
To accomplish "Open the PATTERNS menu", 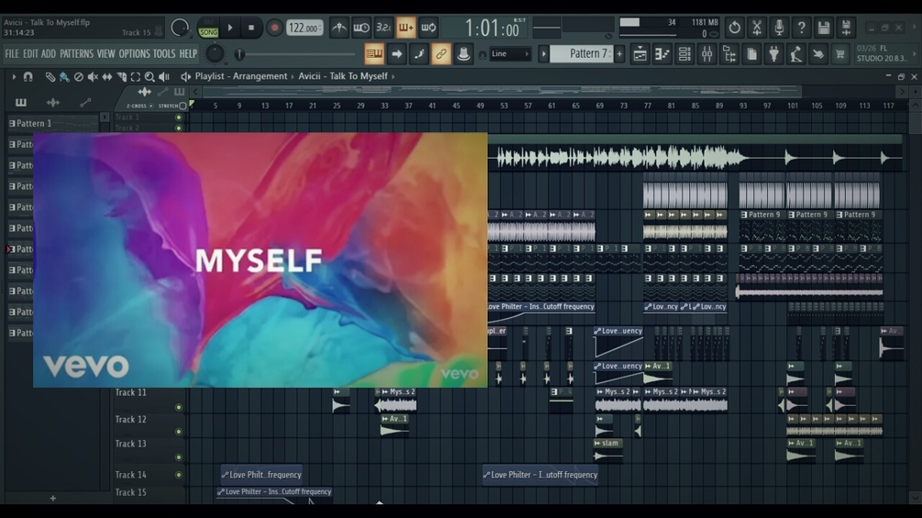I will [x=76, y=54].
